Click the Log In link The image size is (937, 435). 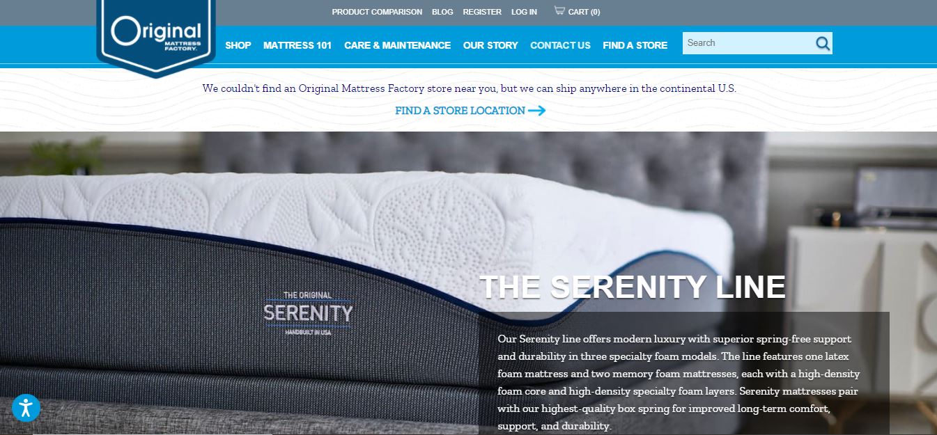(x=524, y=12)
